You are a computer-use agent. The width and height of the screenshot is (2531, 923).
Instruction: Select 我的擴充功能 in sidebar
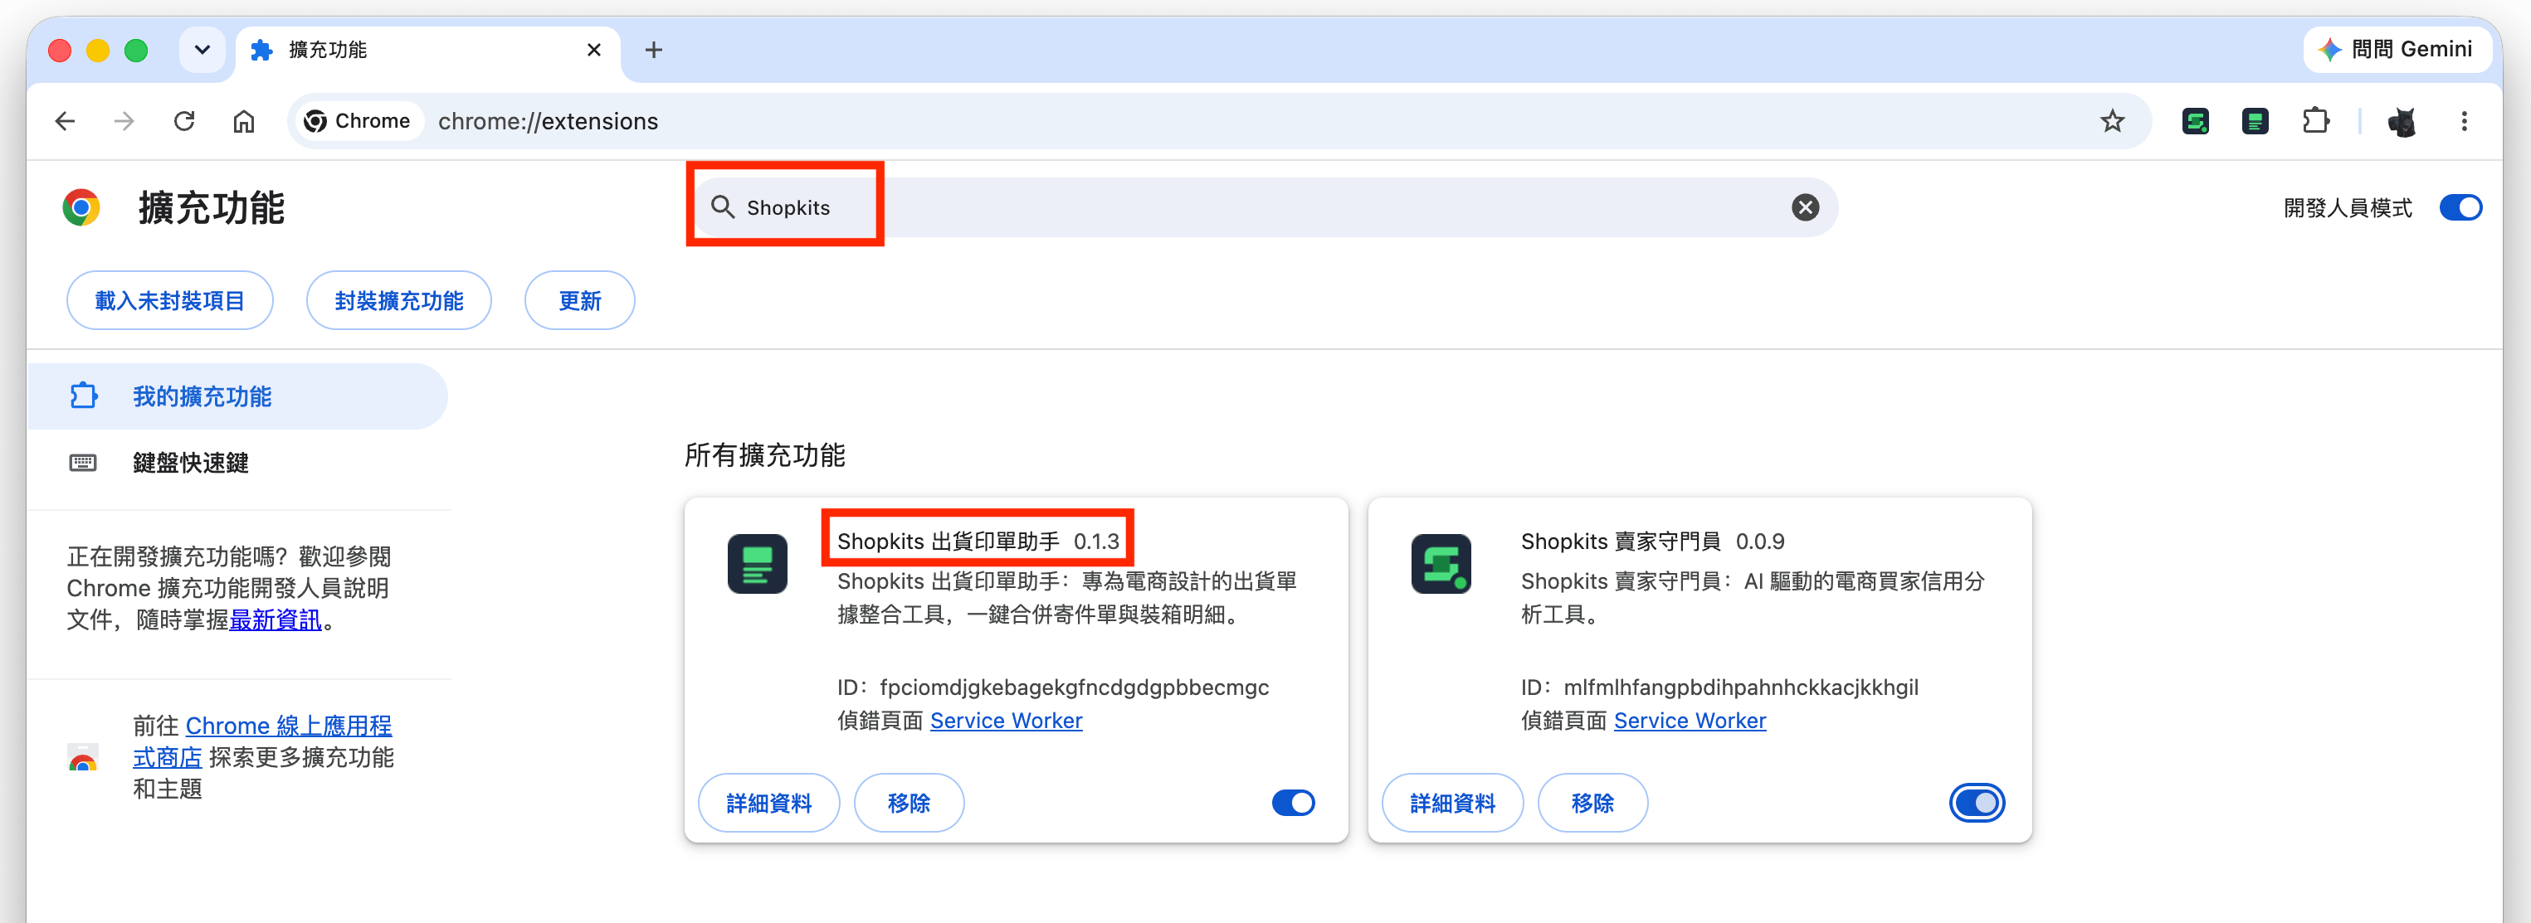click(x=237, y=396)
